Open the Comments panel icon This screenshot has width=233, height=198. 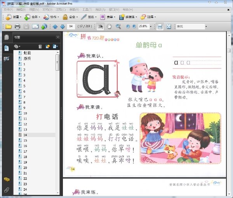tap(7, 179)
